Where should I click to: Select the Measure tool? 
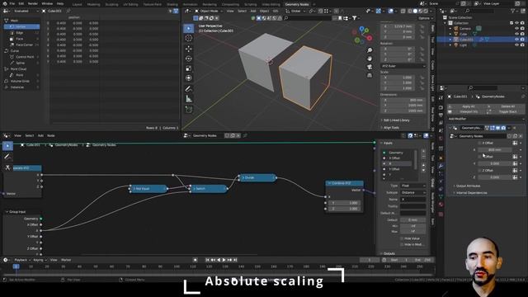[189, 99]
